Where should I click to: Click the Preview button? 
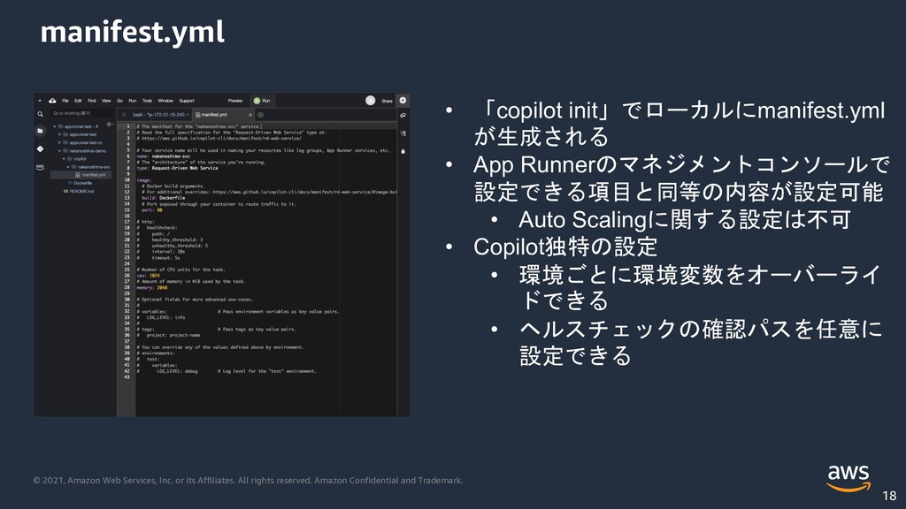click(235, 101)
